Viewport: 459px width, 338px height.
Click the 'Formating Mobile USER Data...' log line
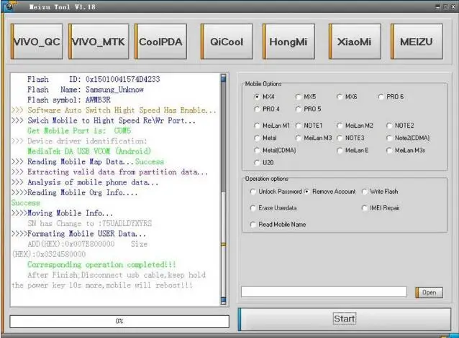click(x=78, y=234)
